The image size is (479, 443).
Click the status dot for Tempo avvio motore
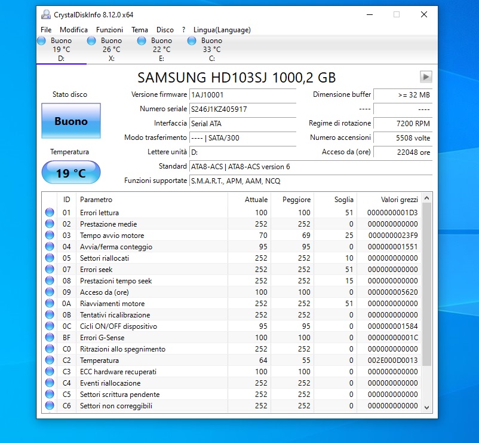50,235
